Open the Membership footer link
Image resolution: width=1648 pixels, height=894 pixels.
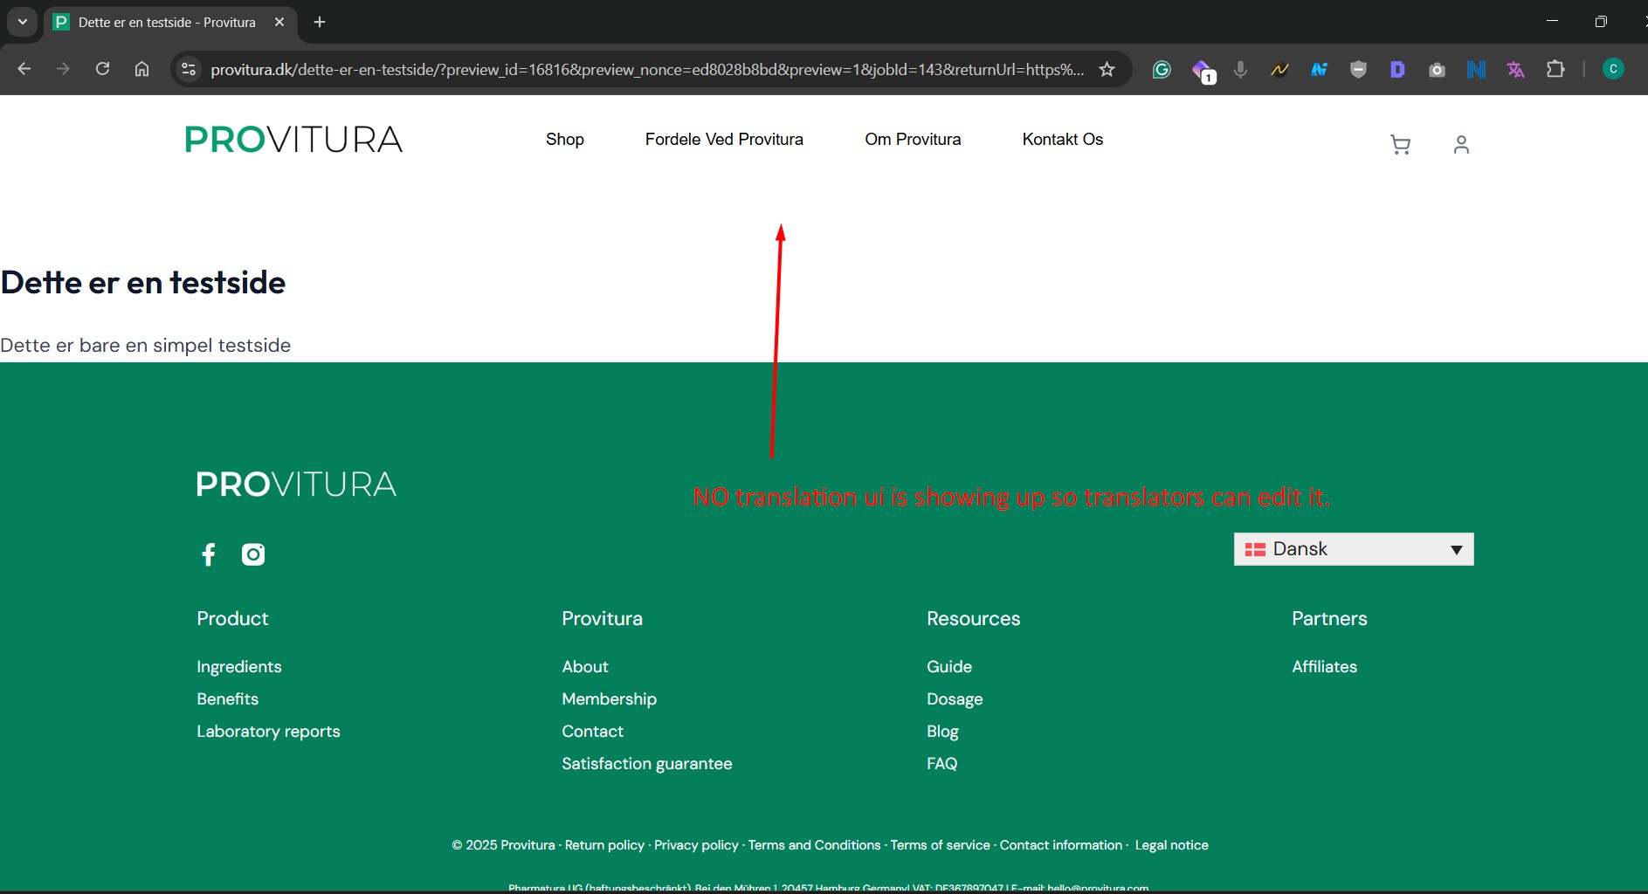click(610, 699)
